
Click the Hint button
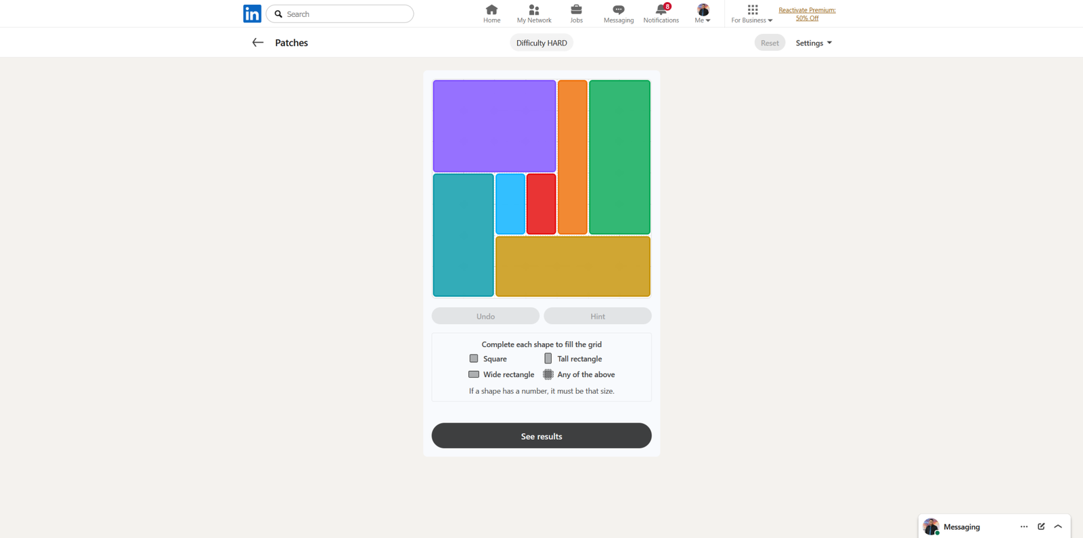click(597, 316)
